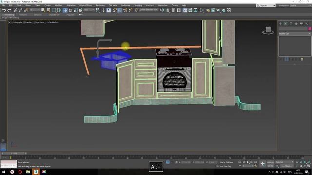Viewport: 312px width, 175px height.
Task: Toggle 3D Snaps on the toolbar
Action: point(115,10)
